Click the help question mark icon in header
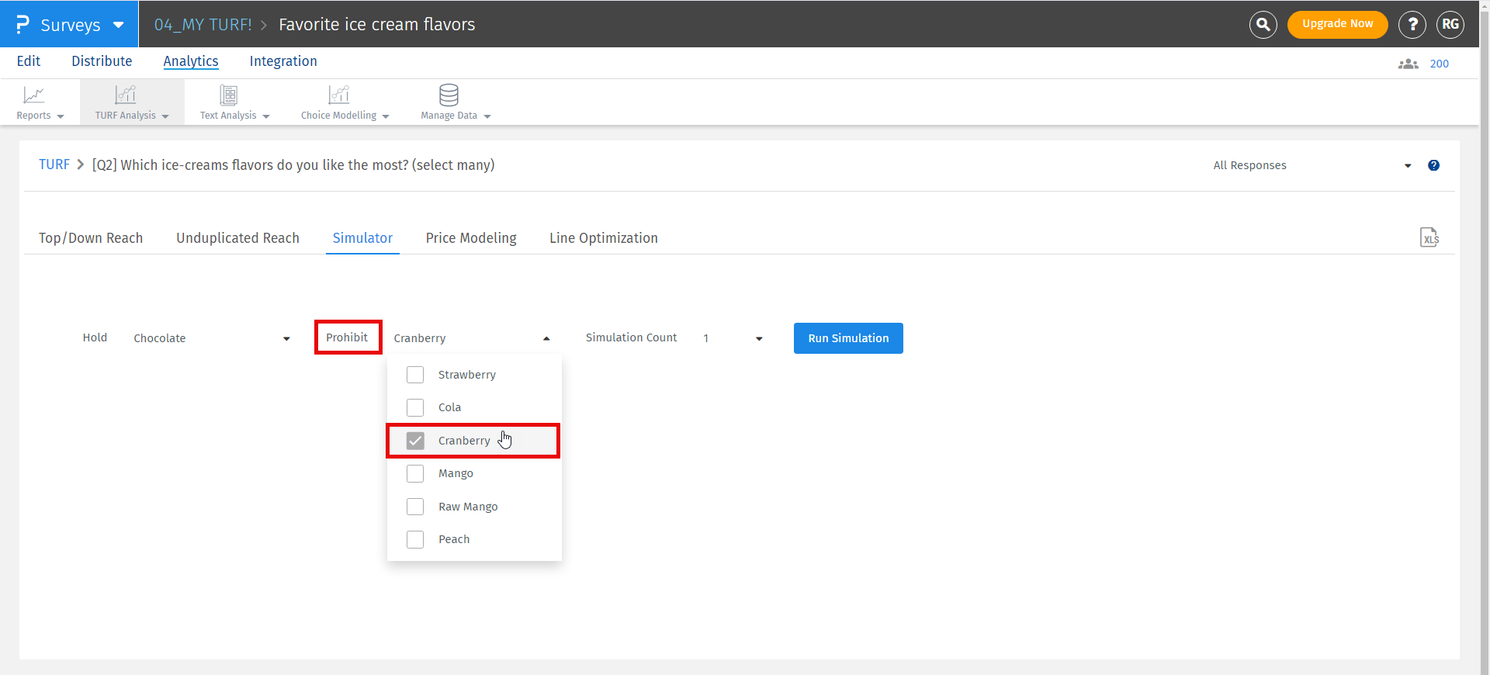The image size is (1490, 675). [x=1412, y=25]
